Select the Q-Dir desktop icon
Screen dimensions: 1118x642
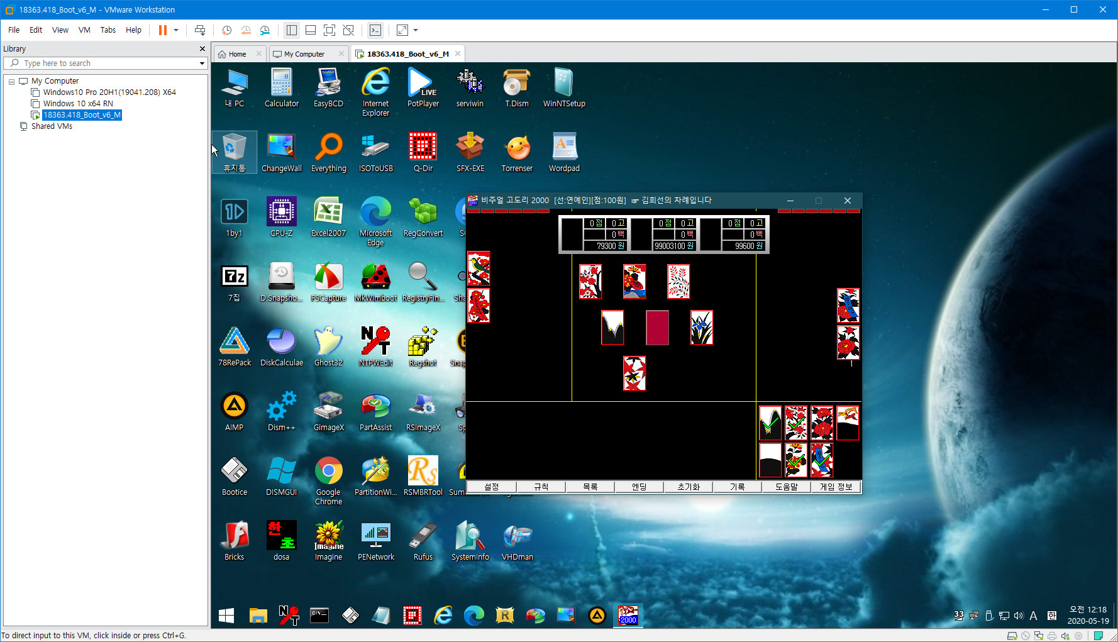(x=423, y=153)
